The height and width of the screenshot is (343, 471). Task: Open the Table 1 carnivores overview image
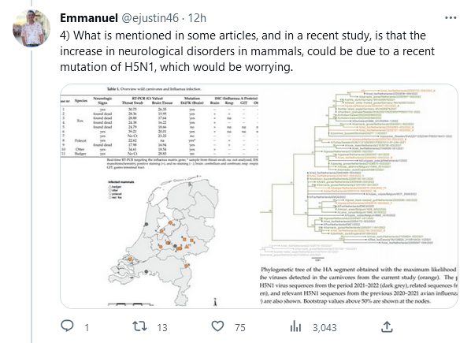160,127
